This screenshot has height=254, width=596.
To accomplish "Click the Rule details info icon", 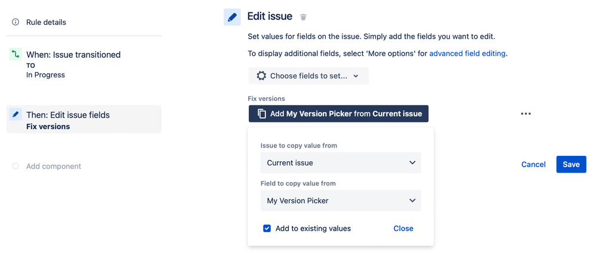I will pyautogui.click(x=16, y=22).
